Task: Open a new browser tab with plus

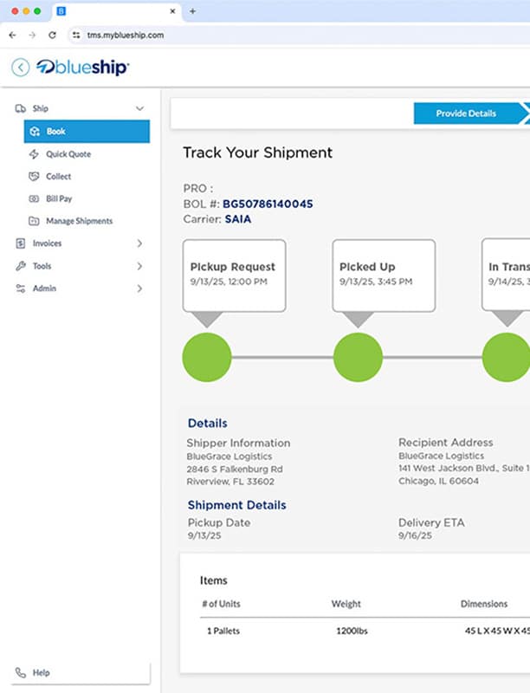Action: 192,11
